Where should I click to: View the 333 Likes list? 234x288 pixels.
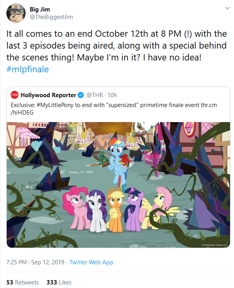point(59,282)
